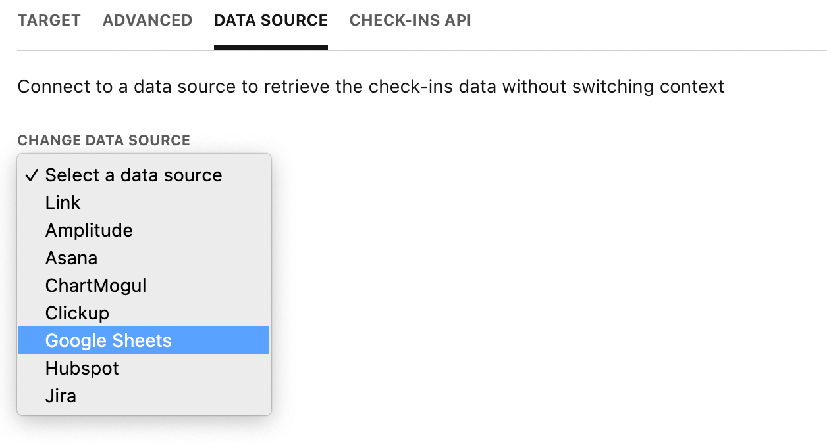
Task: Choose Clickup from the open dropdown
Action: 77,313
